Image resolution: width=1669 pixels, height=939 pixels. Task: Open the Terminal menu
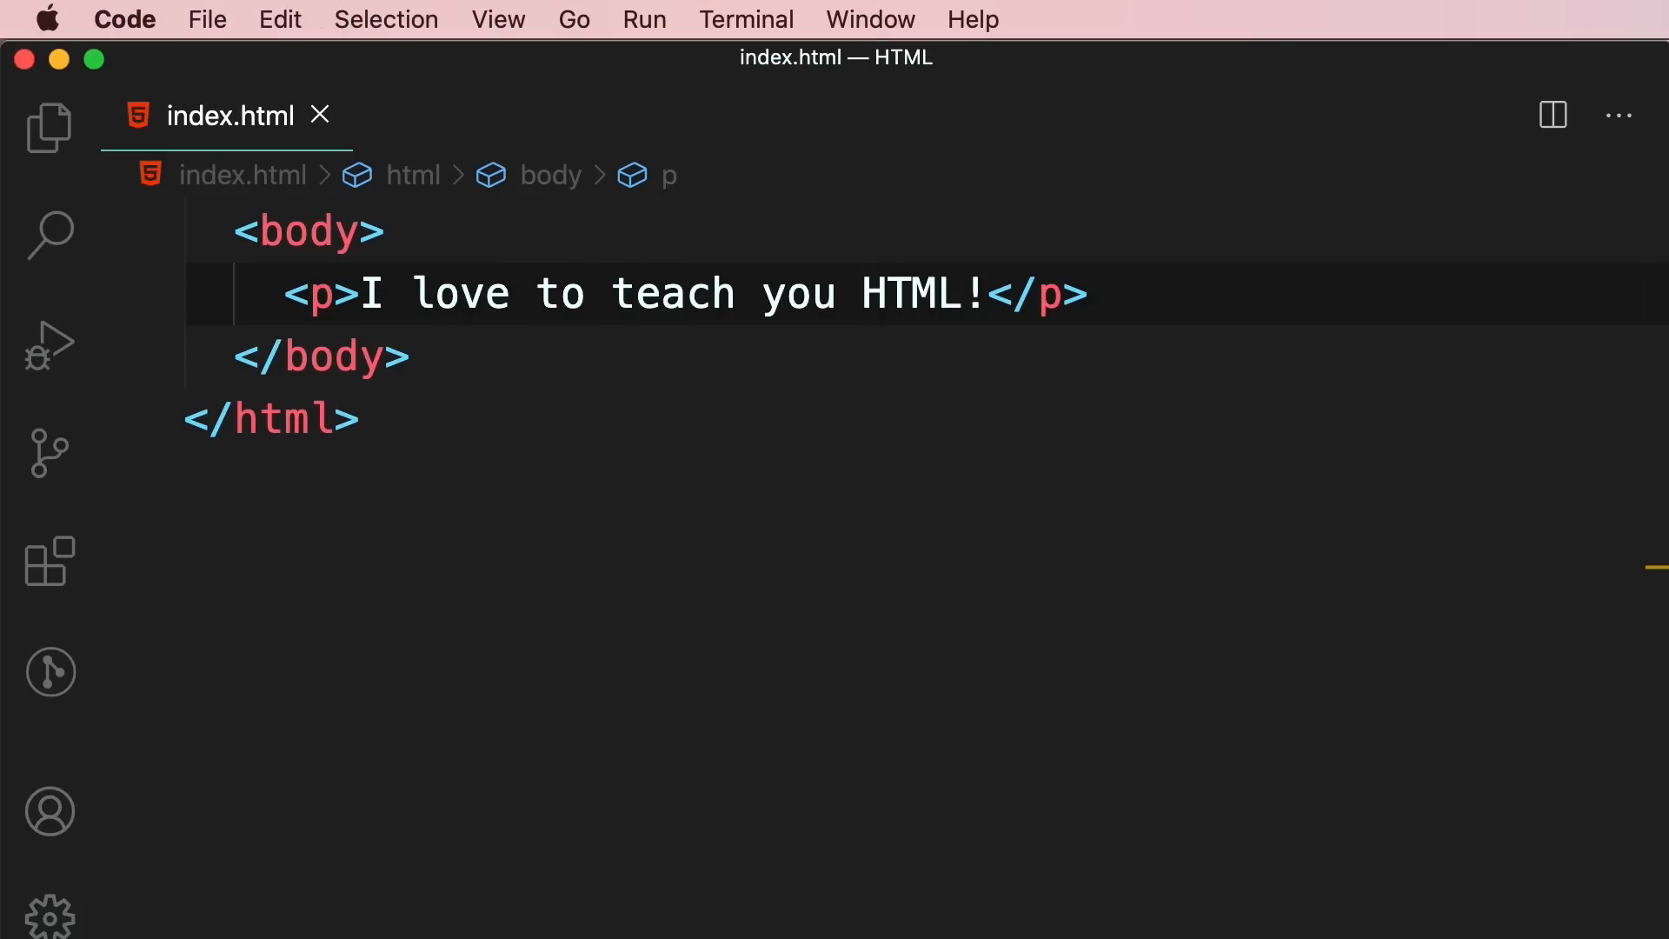coord(746,19)
